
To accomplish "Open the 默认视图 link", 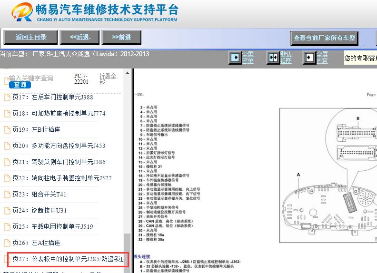I will coord(286,58).
